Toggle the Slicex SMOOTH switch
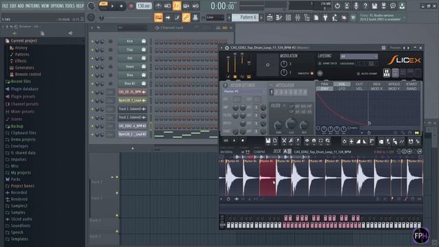 (x=311, y=73)
